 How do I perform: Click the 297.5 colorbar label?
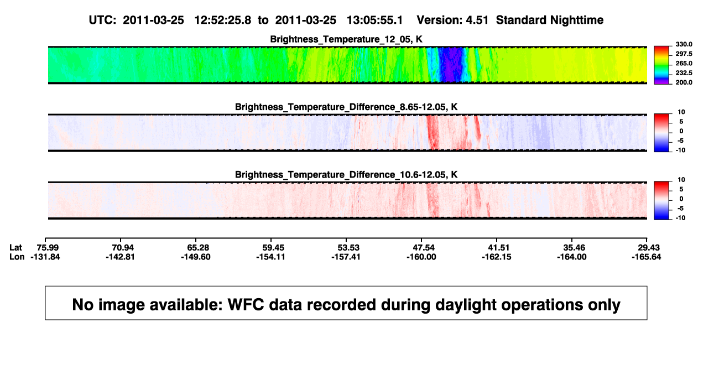[x=683, y=54]
